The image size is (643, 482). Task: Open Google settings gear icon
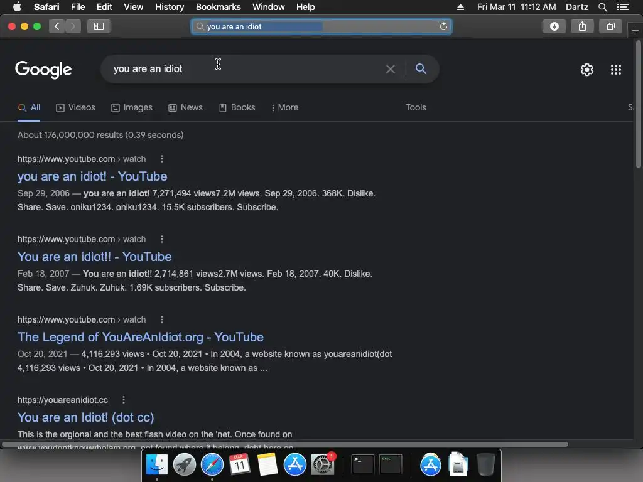point(587,70)
